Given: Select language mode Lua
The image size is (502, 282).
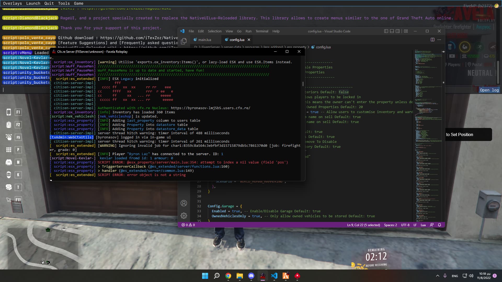Looking at the screenshot, I should coord(423,225).
